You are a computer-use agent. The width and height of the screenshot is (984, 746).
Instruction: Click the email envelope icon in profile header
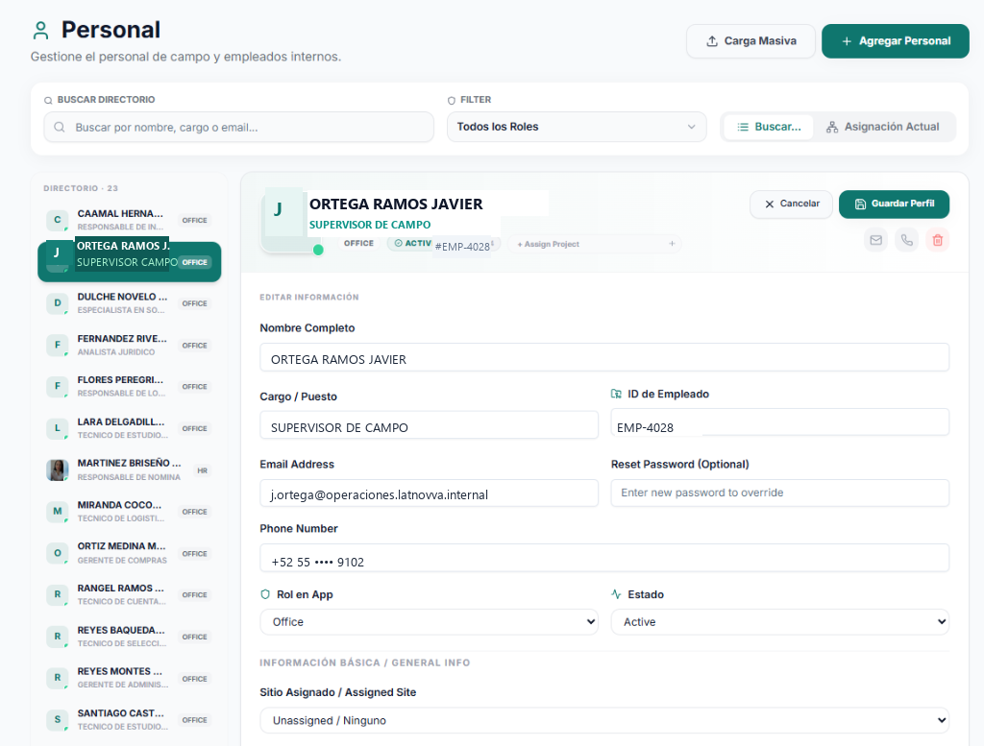click(876, 240)
